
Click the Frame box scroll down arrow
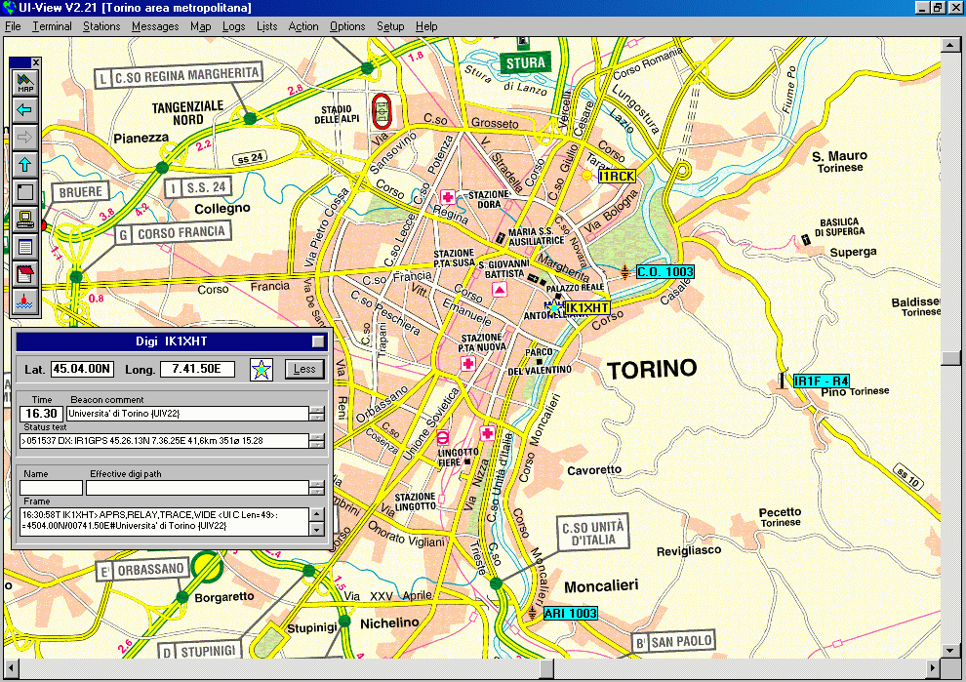pos(317,529)
